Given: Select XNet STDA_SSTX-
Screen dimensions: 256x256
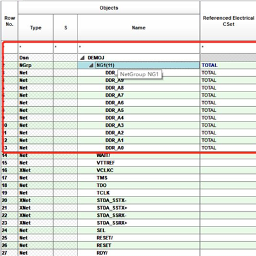Looking at the screenshot, I should tap(139, 200).
